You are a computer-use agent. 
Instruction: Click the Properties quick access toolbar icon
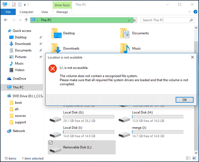pyautogui.click(x=14, y=5)
